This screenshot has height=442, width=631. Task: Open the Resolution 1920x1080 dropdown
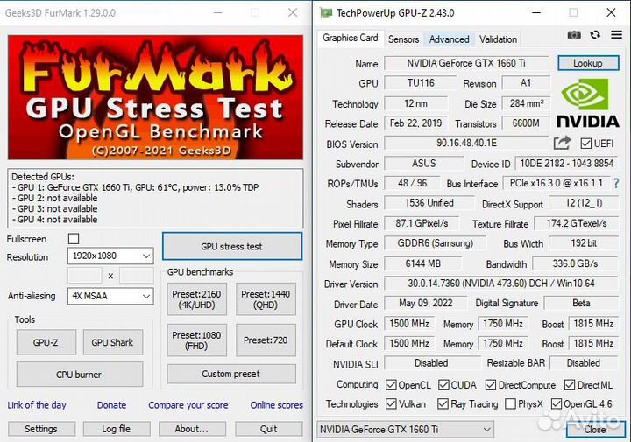(110, 256)
